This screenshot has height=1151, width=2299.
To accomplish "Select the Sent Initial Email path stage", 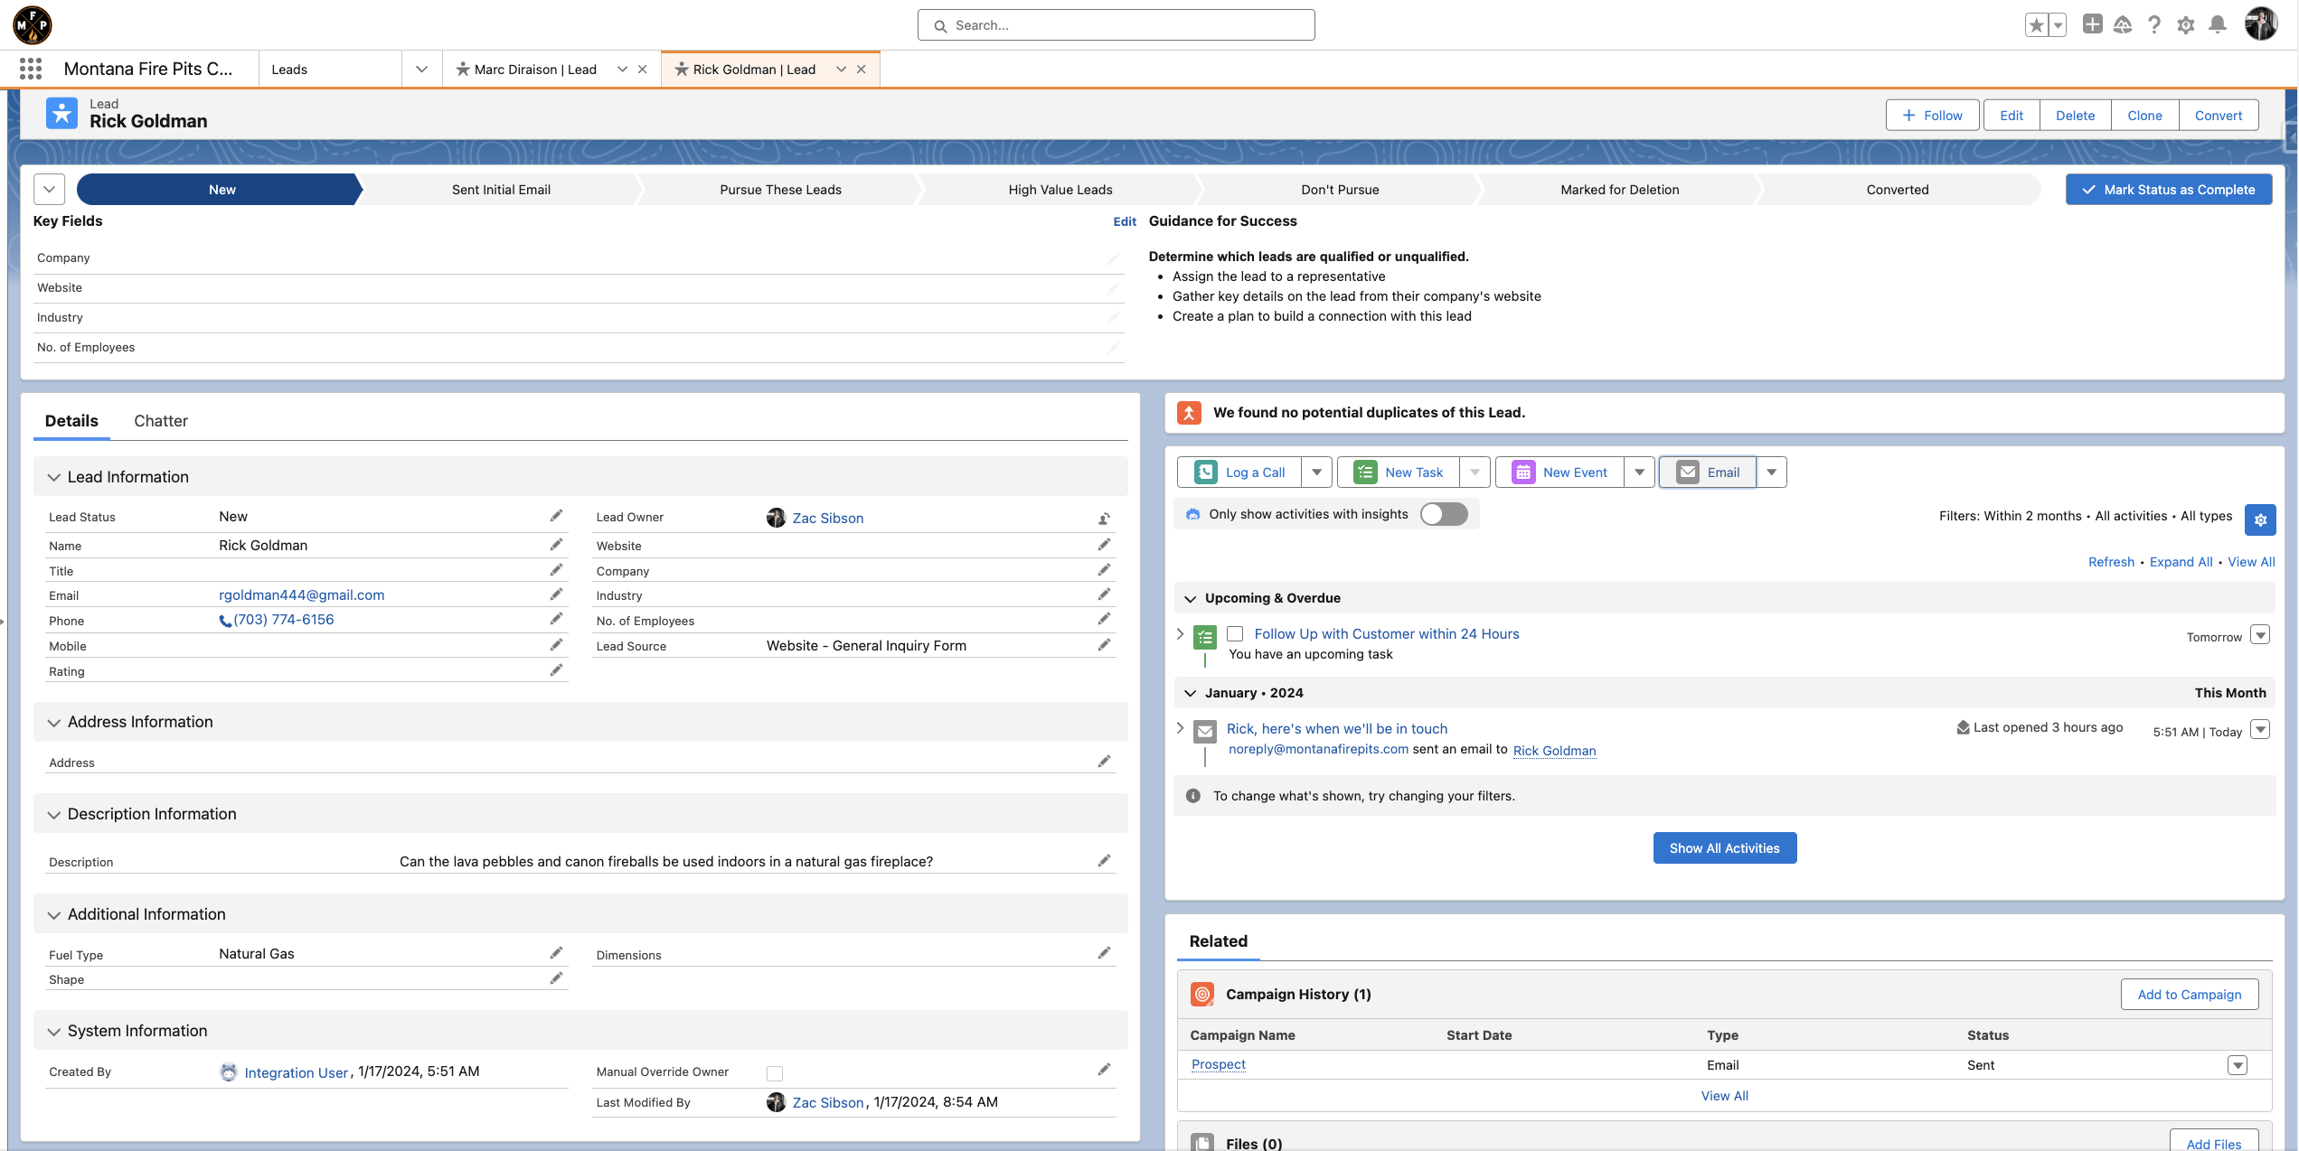I will (501, 190).
